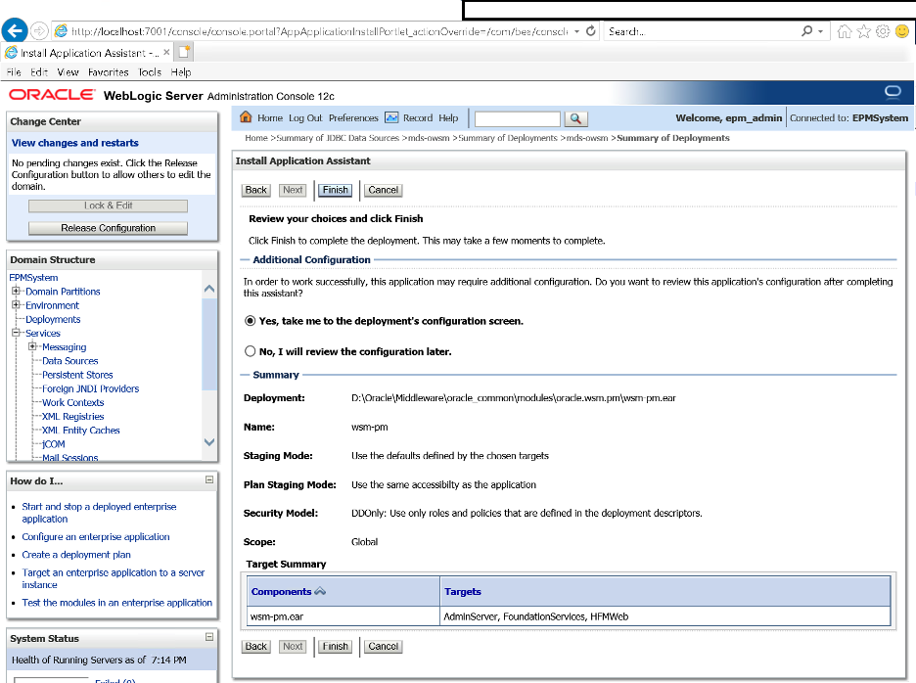The width and height of the screenshot is (916, 683).
Task: Click the browser address bar
Action: click(x=319, y=31)
